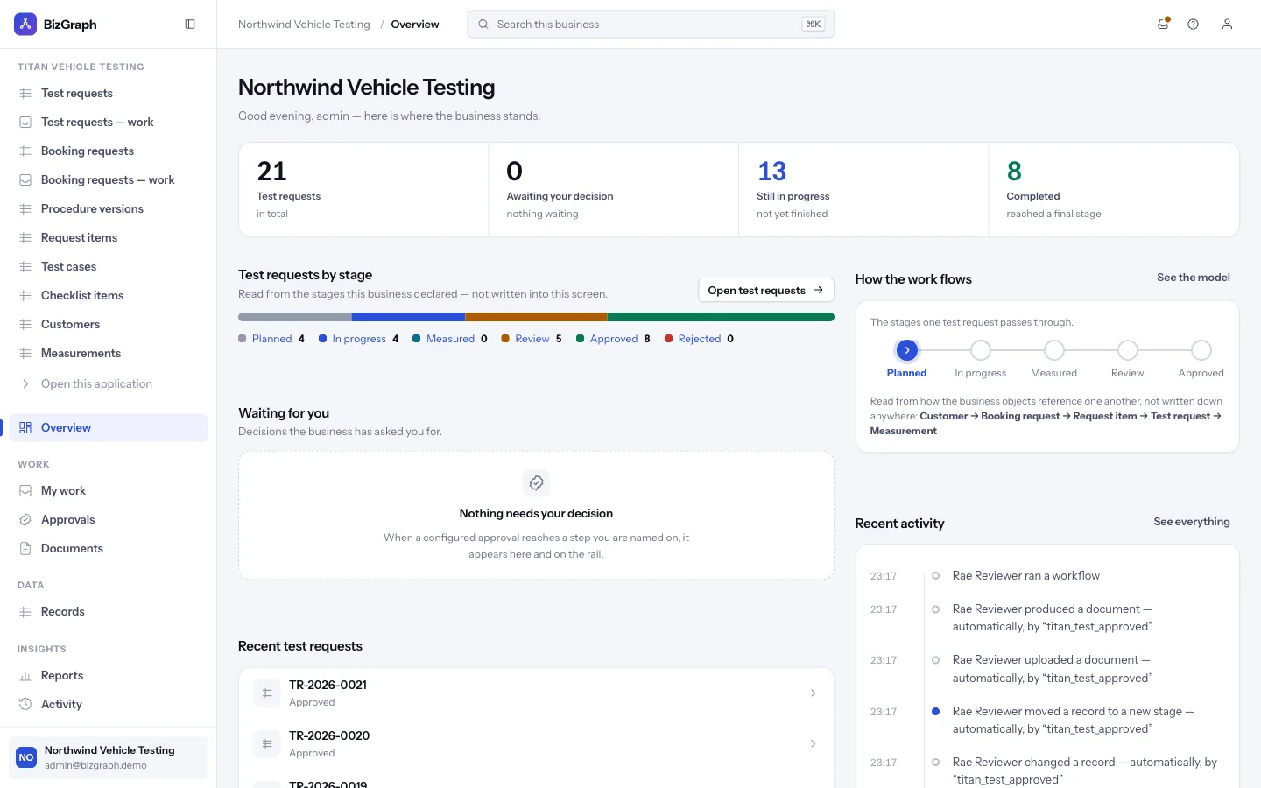
Task: Click the Overview dashboard icon
Action: pos(25,428)
